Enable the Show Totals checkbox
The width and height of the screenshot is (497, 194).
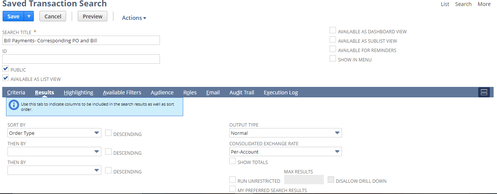232,161
